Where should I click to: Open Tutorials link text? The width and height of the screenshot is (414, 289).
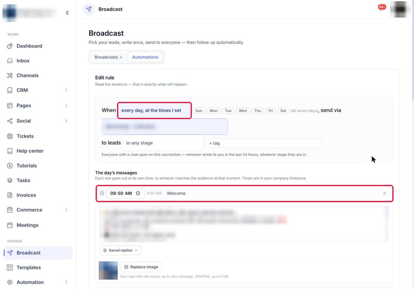27,166
